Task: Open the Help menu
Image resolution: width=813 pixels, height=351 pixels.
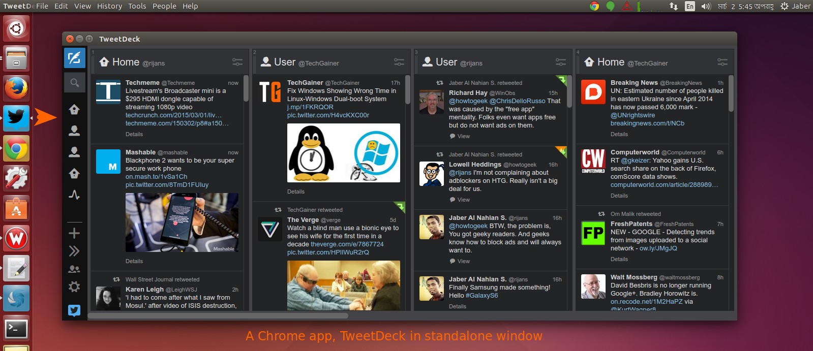Action: coord(190,6)
